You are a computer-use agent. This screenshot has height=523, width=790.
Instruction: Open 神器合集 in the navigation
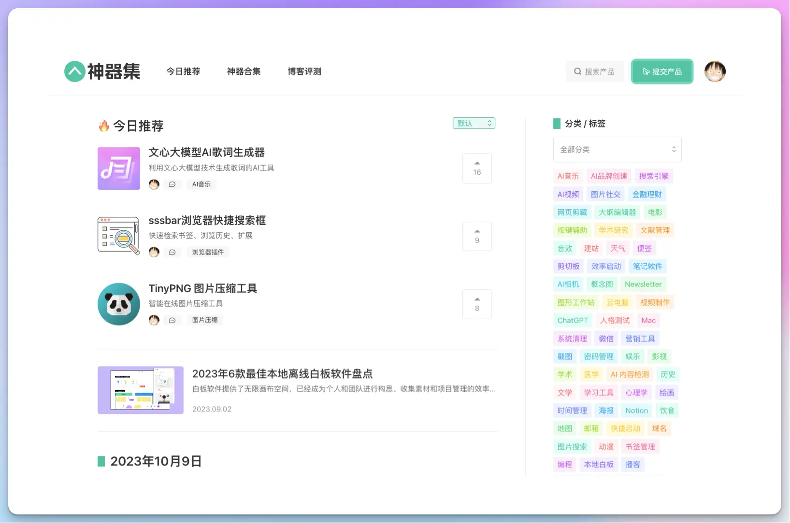pos(244,71)
